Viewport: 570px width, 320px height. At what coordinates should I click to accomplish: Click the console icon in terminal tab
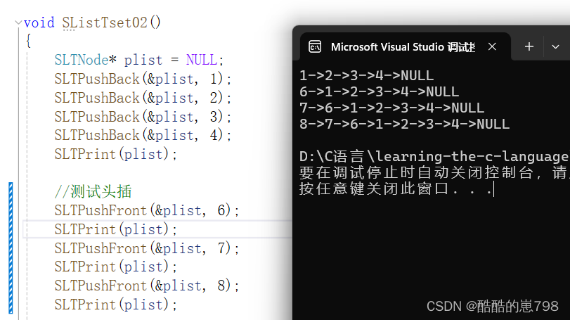(x=315, y=47)
